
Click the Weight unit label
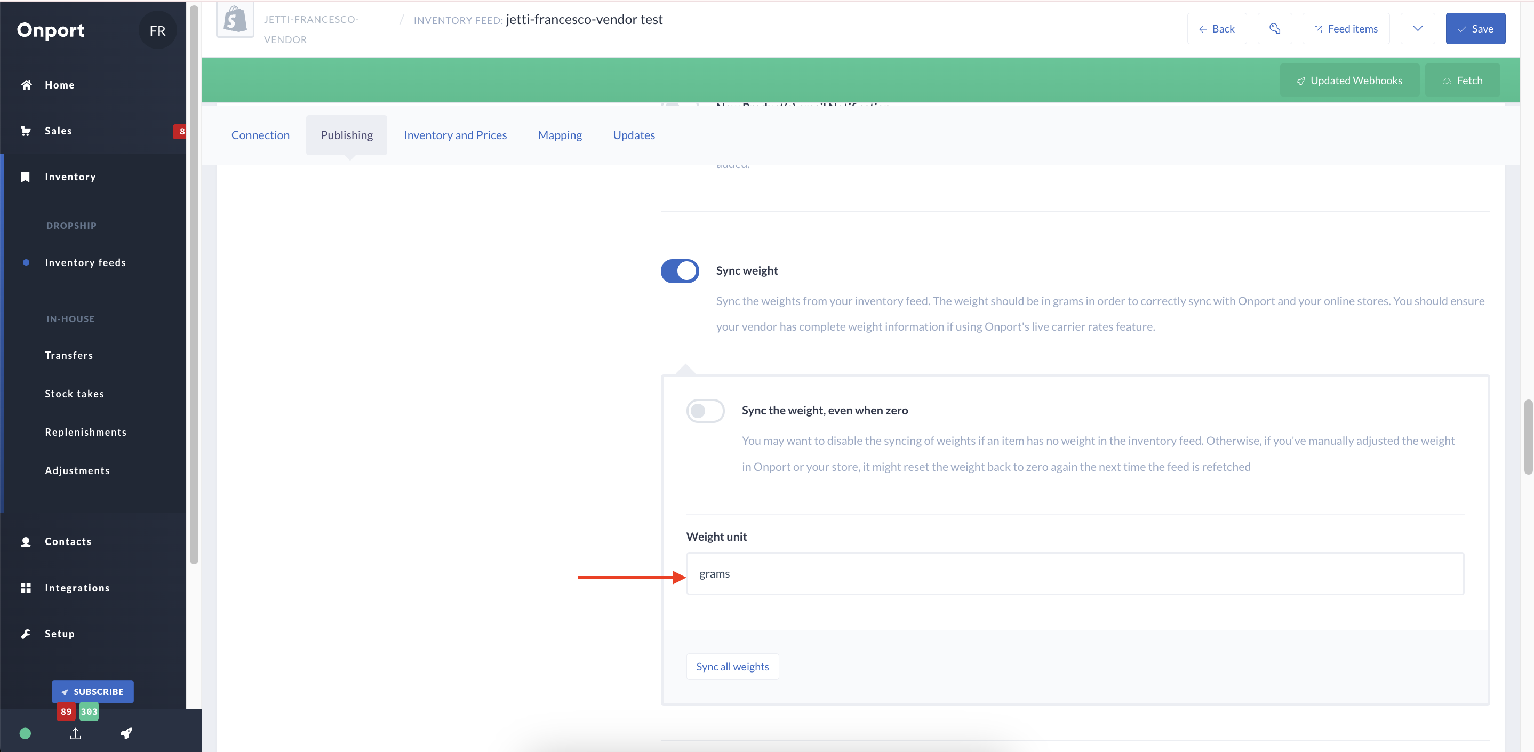716,537
